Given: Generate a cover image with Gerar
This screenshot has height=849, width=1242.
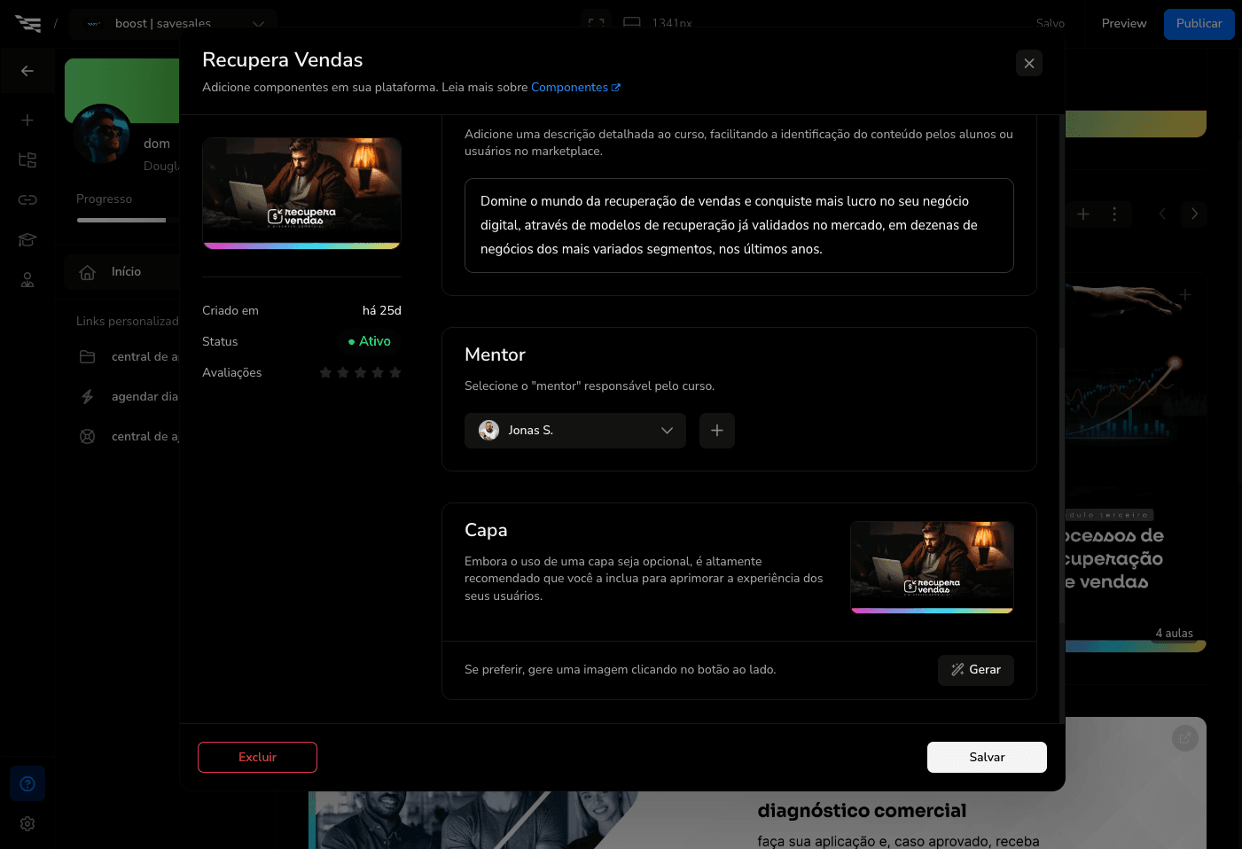Looking at the screenshot, I should tap(975, 670).
